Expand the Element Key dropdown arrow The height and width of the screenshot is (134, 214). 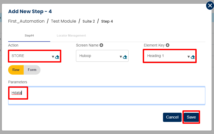[188, 57]
